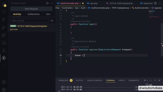The height and width of the screenshot is (92, 163).
Task: Switch to the Registrati... editor tab
Action: pos(146,3)
